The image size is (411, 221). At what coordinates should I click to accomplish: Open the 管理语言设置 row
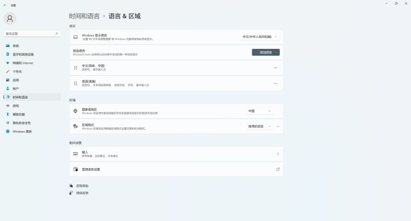click(176, 170)
